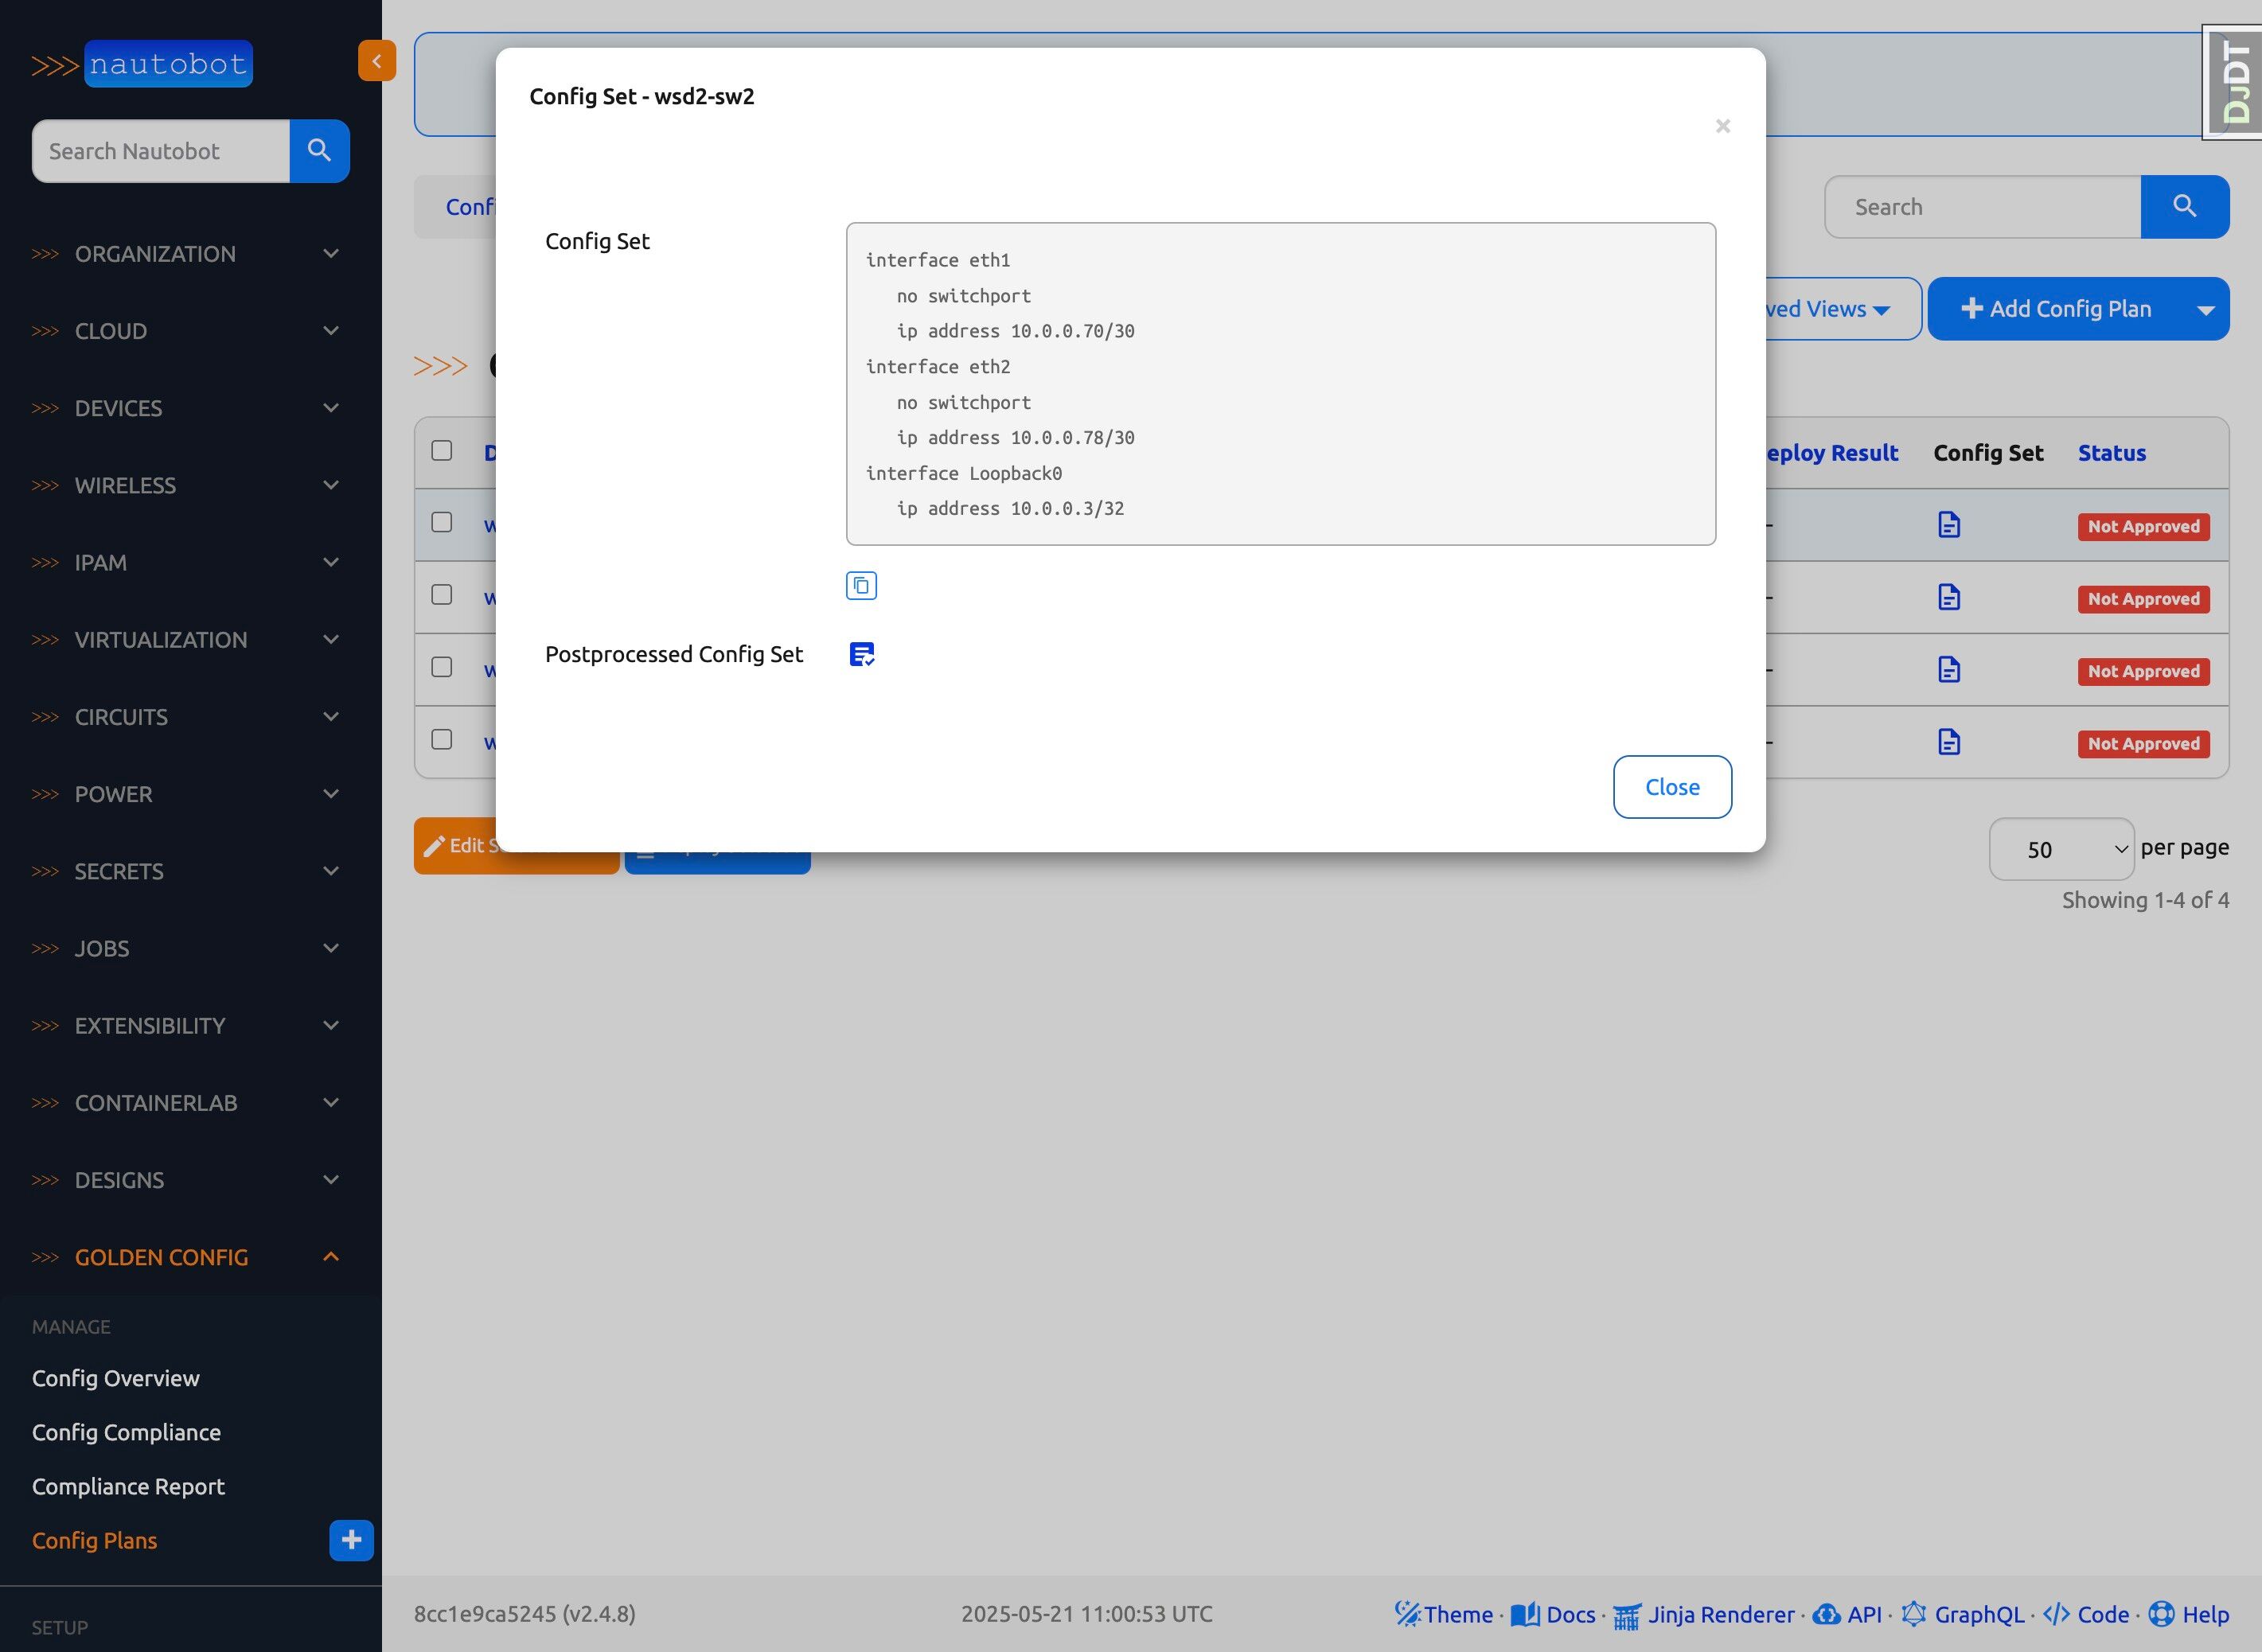The width and height of the screenshot is (2262, 1652).
Task: Expand the Add Config Plan dropdown arrow
Action: pos(2205,310)
